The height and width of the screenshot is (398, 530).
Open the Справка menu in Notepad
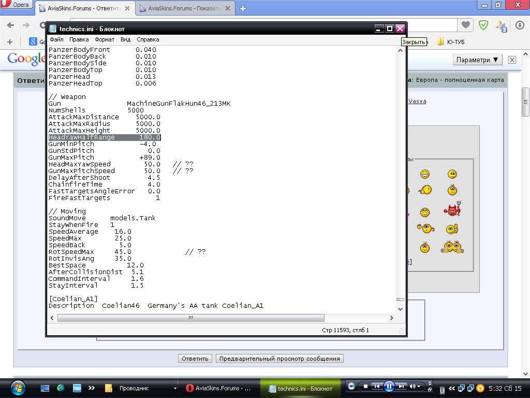coord(148,39)
